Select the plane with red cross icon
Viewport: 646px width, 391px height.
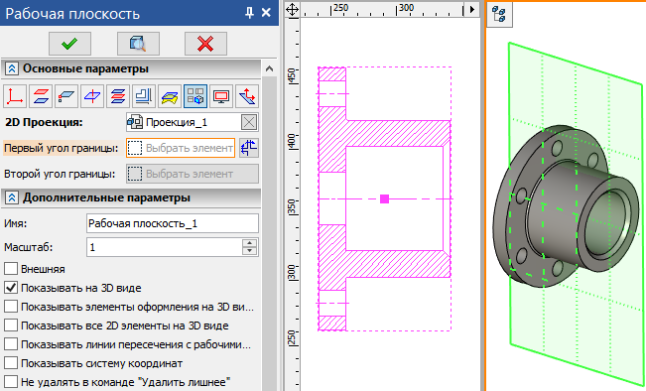coord(92,96)
